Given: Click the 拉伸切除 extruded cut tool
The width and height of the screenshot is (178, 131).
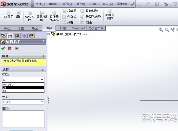Looking at the screenshot, I should [x=89, y=11].
